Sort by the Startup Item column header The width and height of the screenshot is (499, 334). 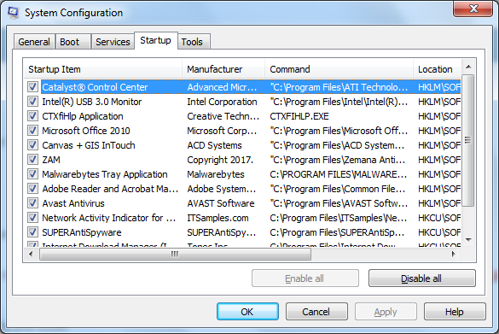click(103, 69)
